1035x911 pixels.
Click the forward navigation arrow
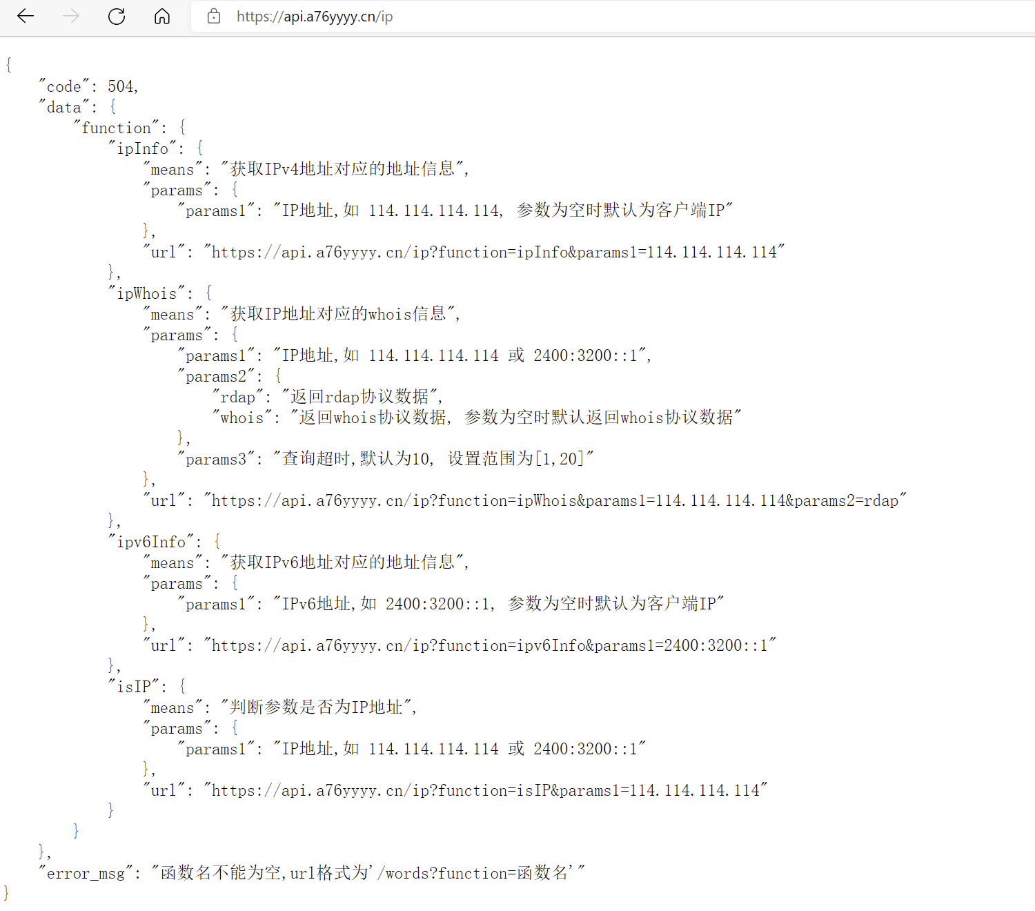tap(71, 17)
